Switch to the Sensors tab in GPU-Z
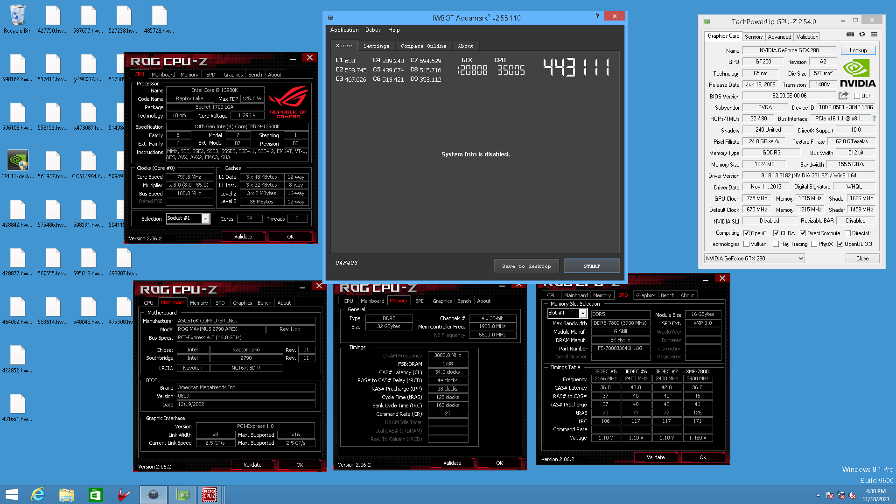Image resolution: width=896 pixels, height=504 pixels. (754, 36)
